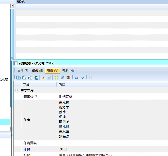Select the 题录类型 value 期刊文章
Image resolution: width=168 pixels, height=156 pixels.
coord(66,96)
